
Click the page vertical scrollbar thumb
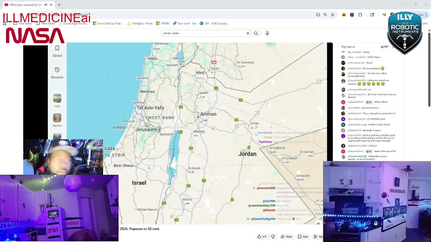pyautogui.click(x=429, y=70)
